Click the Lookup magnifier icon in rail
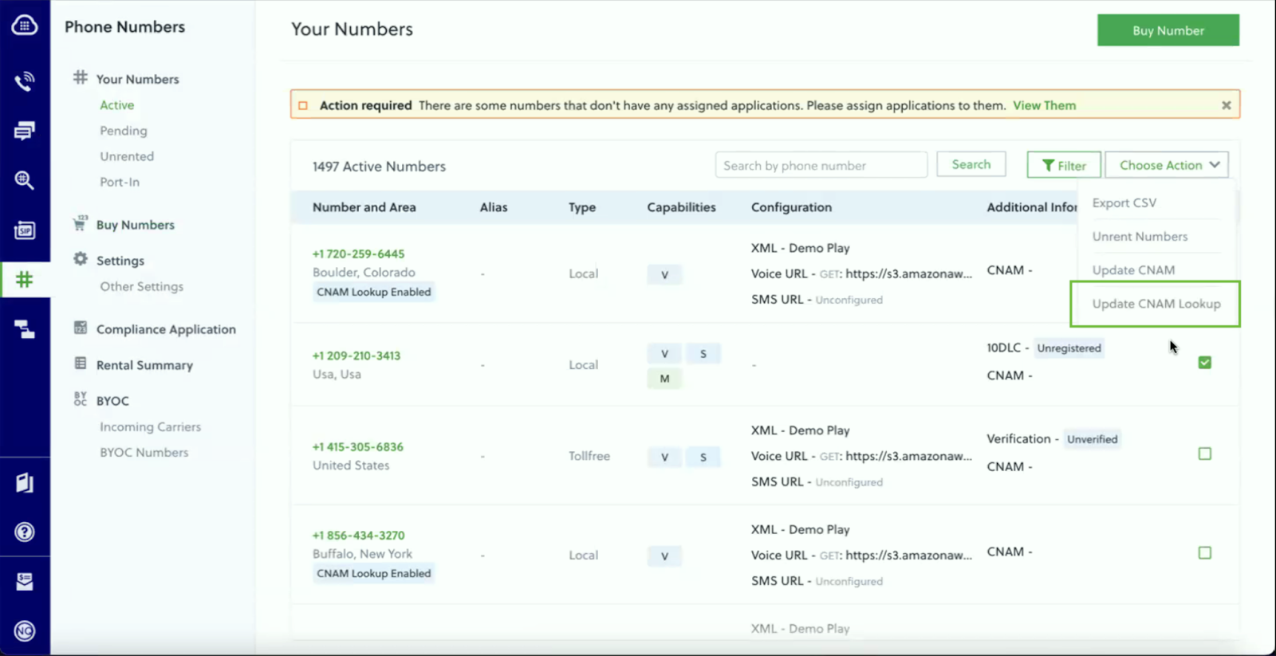 coord(25,181)
